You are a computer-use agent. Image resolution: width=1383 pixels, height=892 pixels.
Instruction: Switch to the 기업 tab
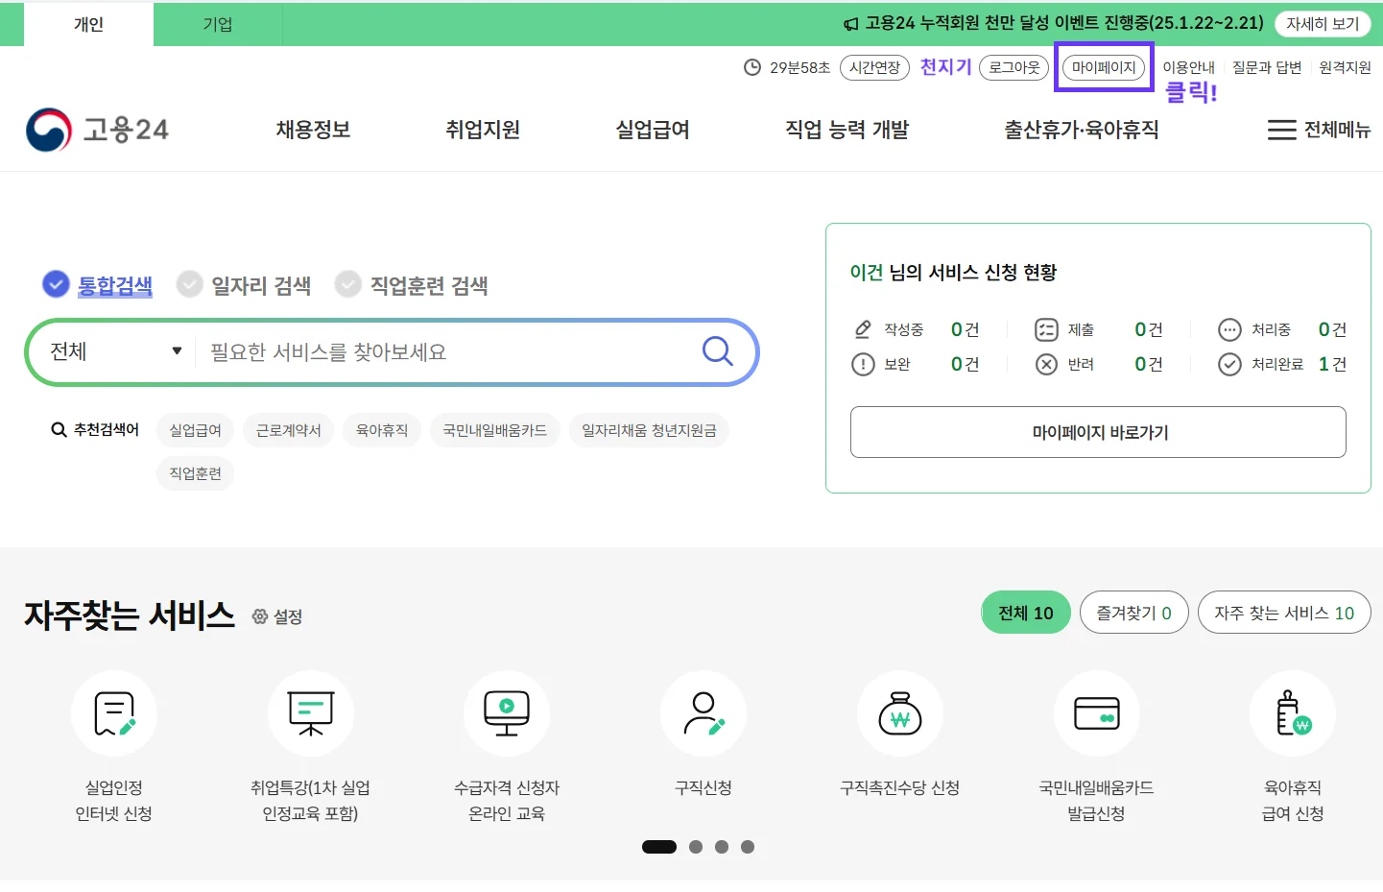tap(216, 23)
